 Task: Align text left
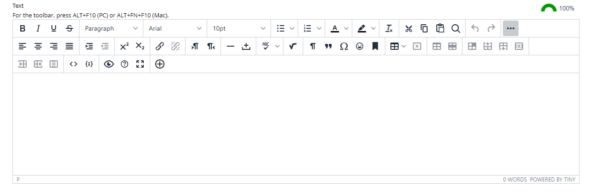(x=23, y=46)
